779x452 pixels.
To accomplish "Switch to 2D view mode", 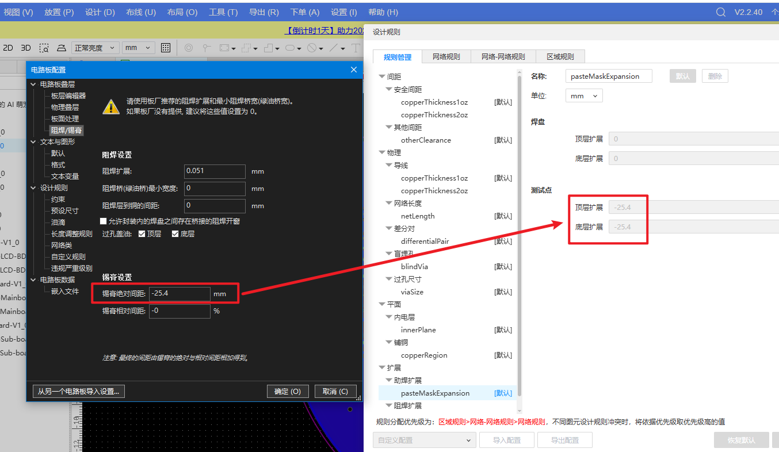I will [8, 48].
